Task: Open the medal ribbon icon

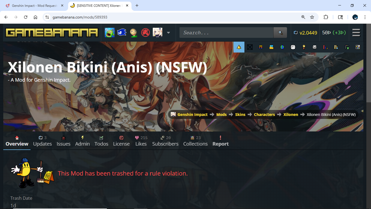Action: [x=304, y=47]
